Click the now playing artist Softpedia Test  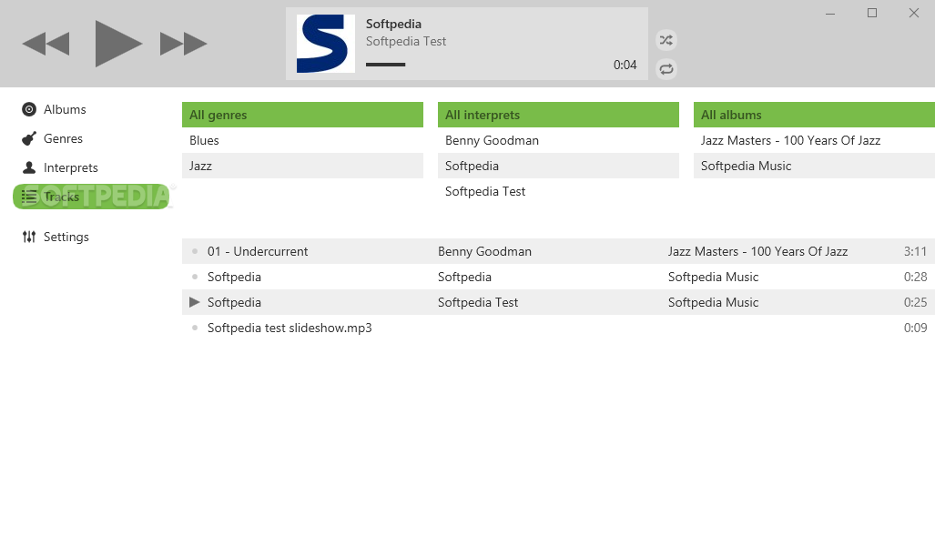pyautogui.click(x=405, y=41)
